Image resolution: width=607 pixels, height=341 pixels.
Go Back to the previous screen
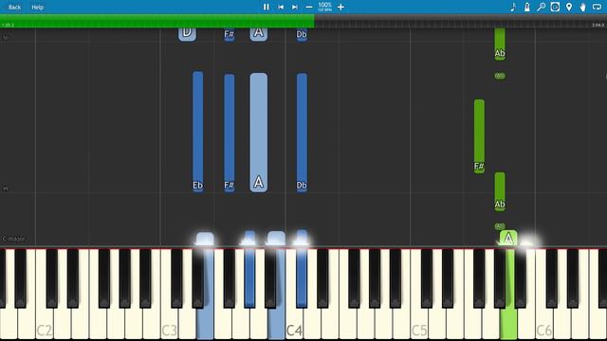point(15,7)
